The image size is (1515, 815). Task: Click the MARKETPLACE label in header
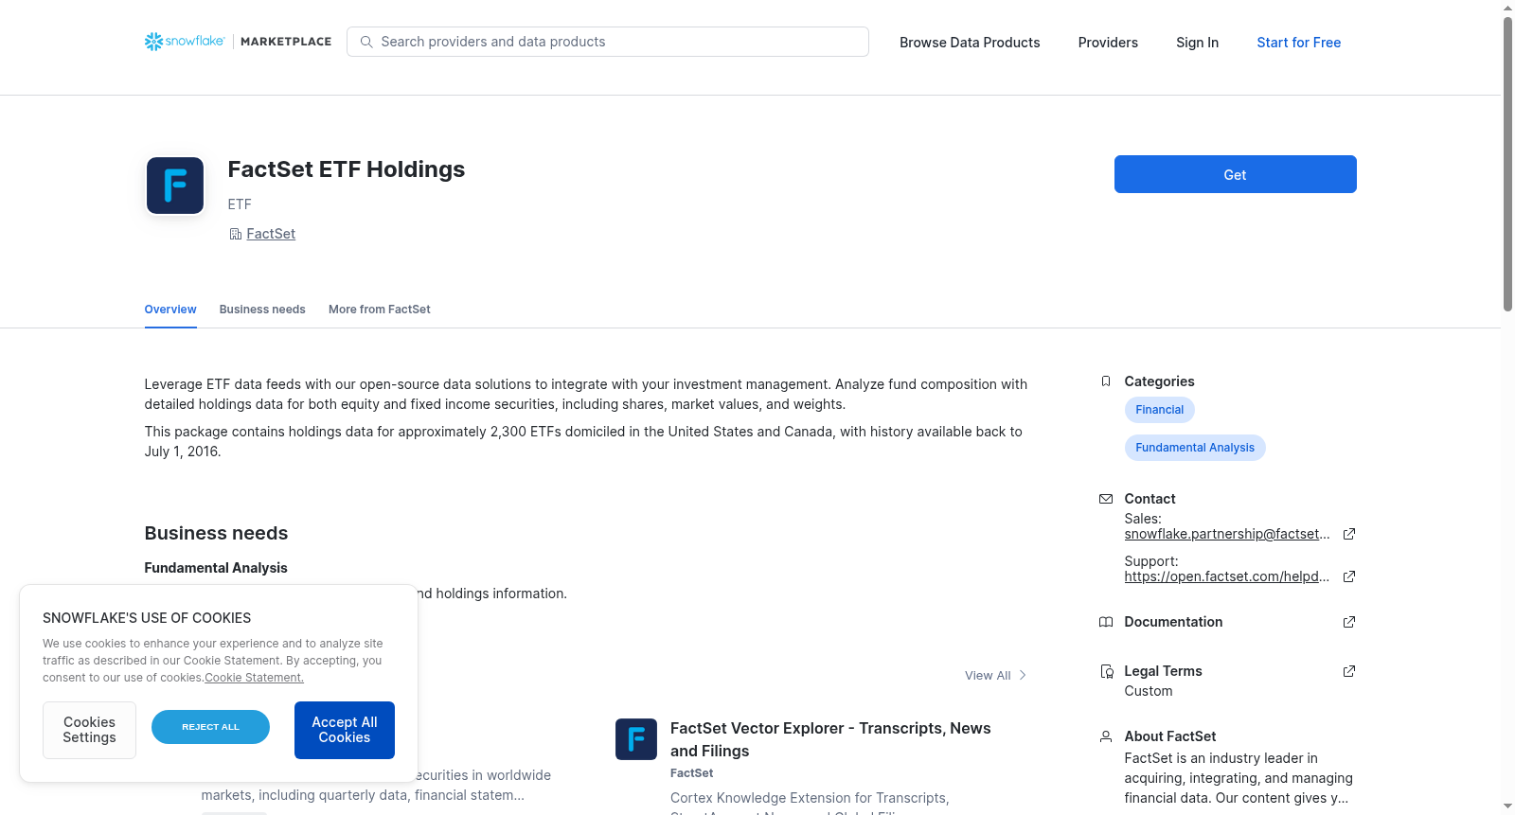[286, 42]
